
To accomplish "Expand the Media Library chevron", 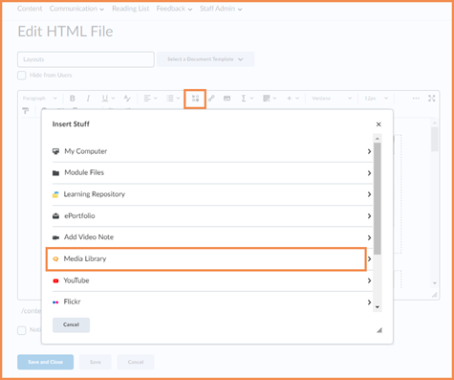I will pyautogui.click(x=369, y=258).
